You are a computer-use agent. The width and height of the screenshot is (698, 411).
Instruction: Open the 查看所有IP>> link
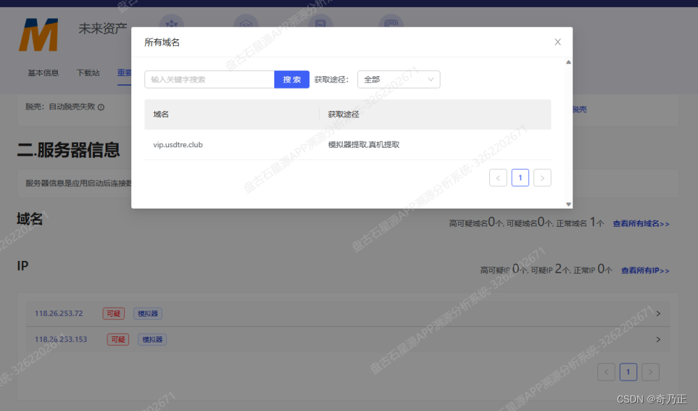(645, 271)
